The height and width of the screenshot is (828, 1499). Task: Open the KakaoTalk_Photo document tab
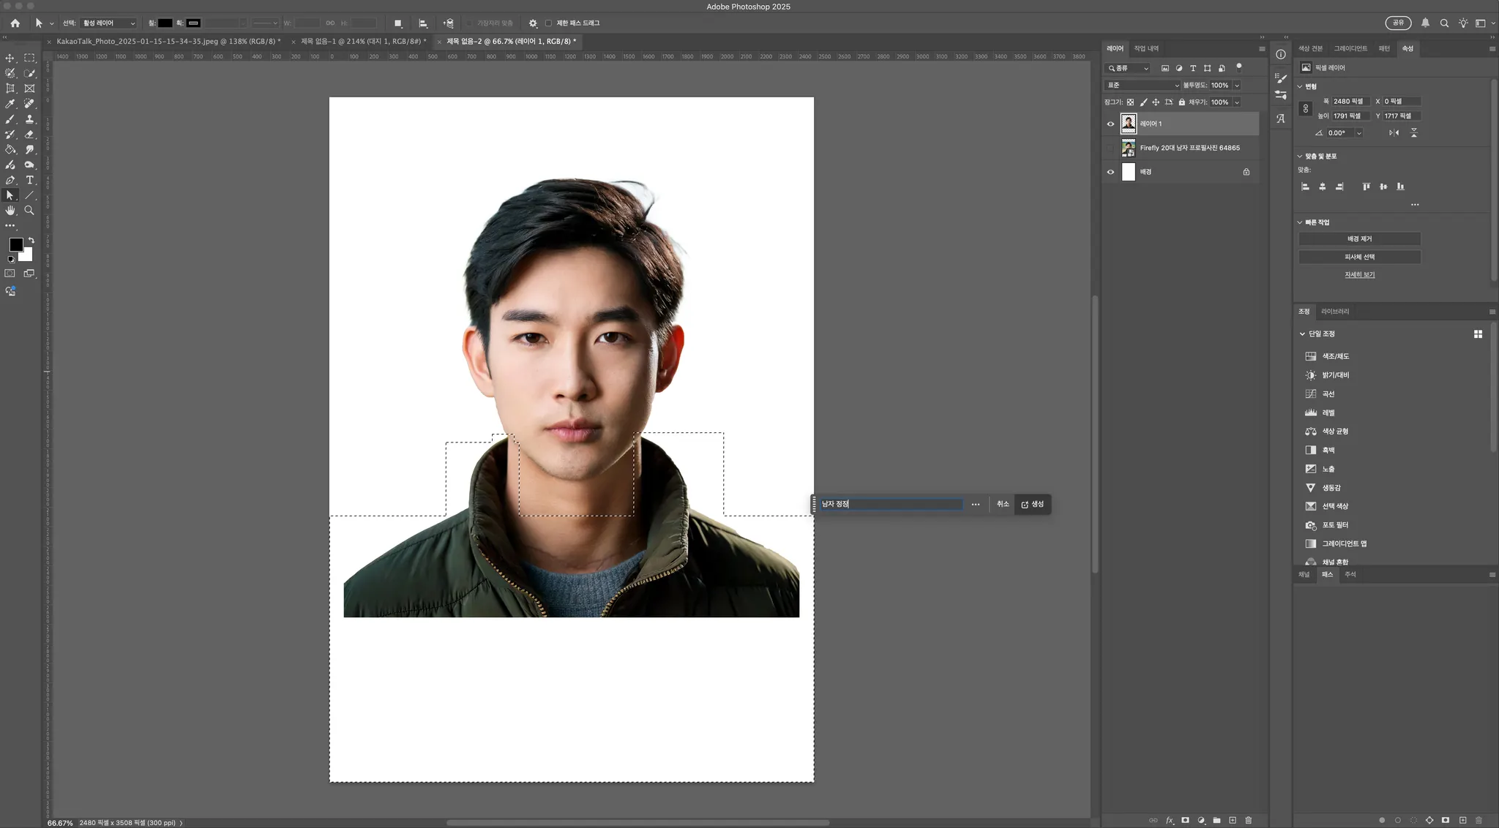click(x=168, y=42)
